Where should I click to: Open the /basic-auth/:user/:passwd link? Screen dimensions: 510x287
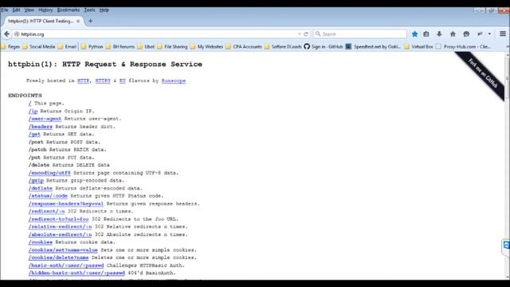(x=66, y=265)
